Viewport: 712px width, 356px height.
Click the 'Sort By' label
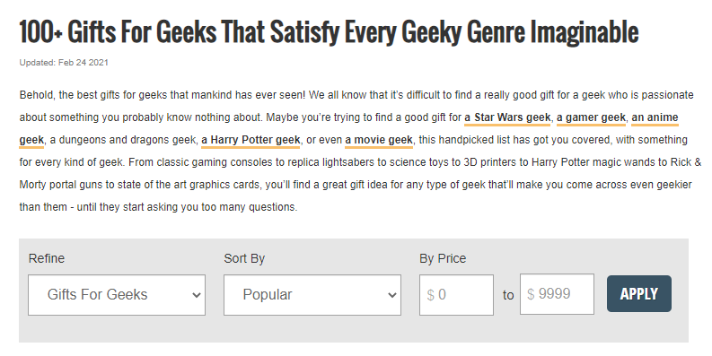(244, 258)
